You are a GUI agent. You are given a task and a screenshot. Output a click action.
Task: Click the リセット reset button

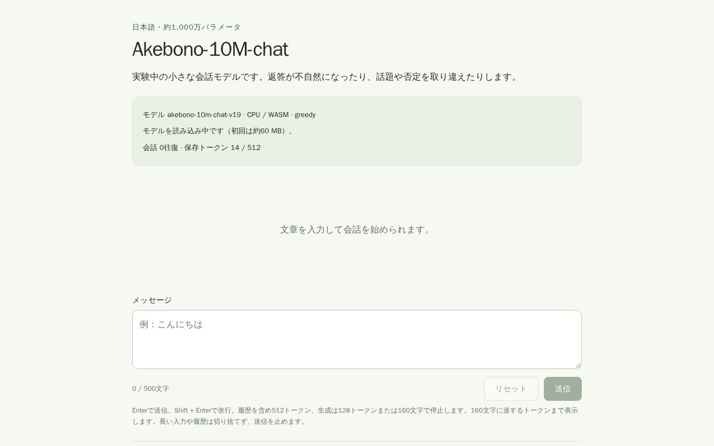coord(511,389)
